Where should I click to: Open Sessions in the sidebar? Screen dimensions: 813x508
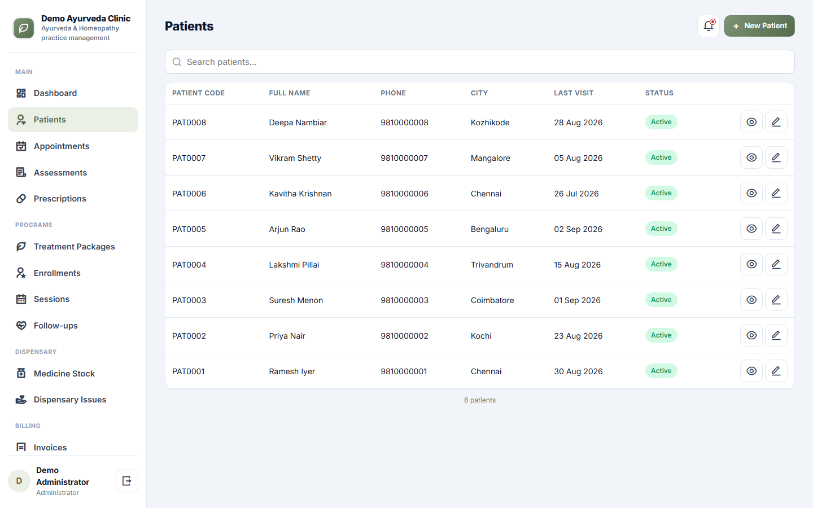tap(73, 299)
